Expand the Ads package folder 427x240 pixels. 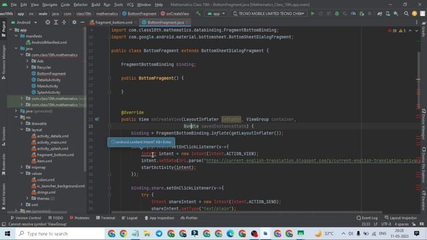(27, 61)
